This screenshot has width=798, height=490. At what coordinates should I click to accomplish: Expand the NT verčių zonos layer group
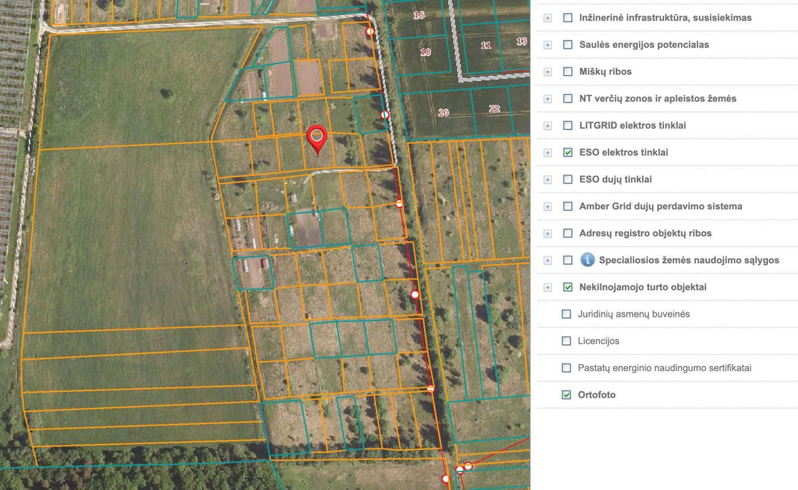(547, 99)
